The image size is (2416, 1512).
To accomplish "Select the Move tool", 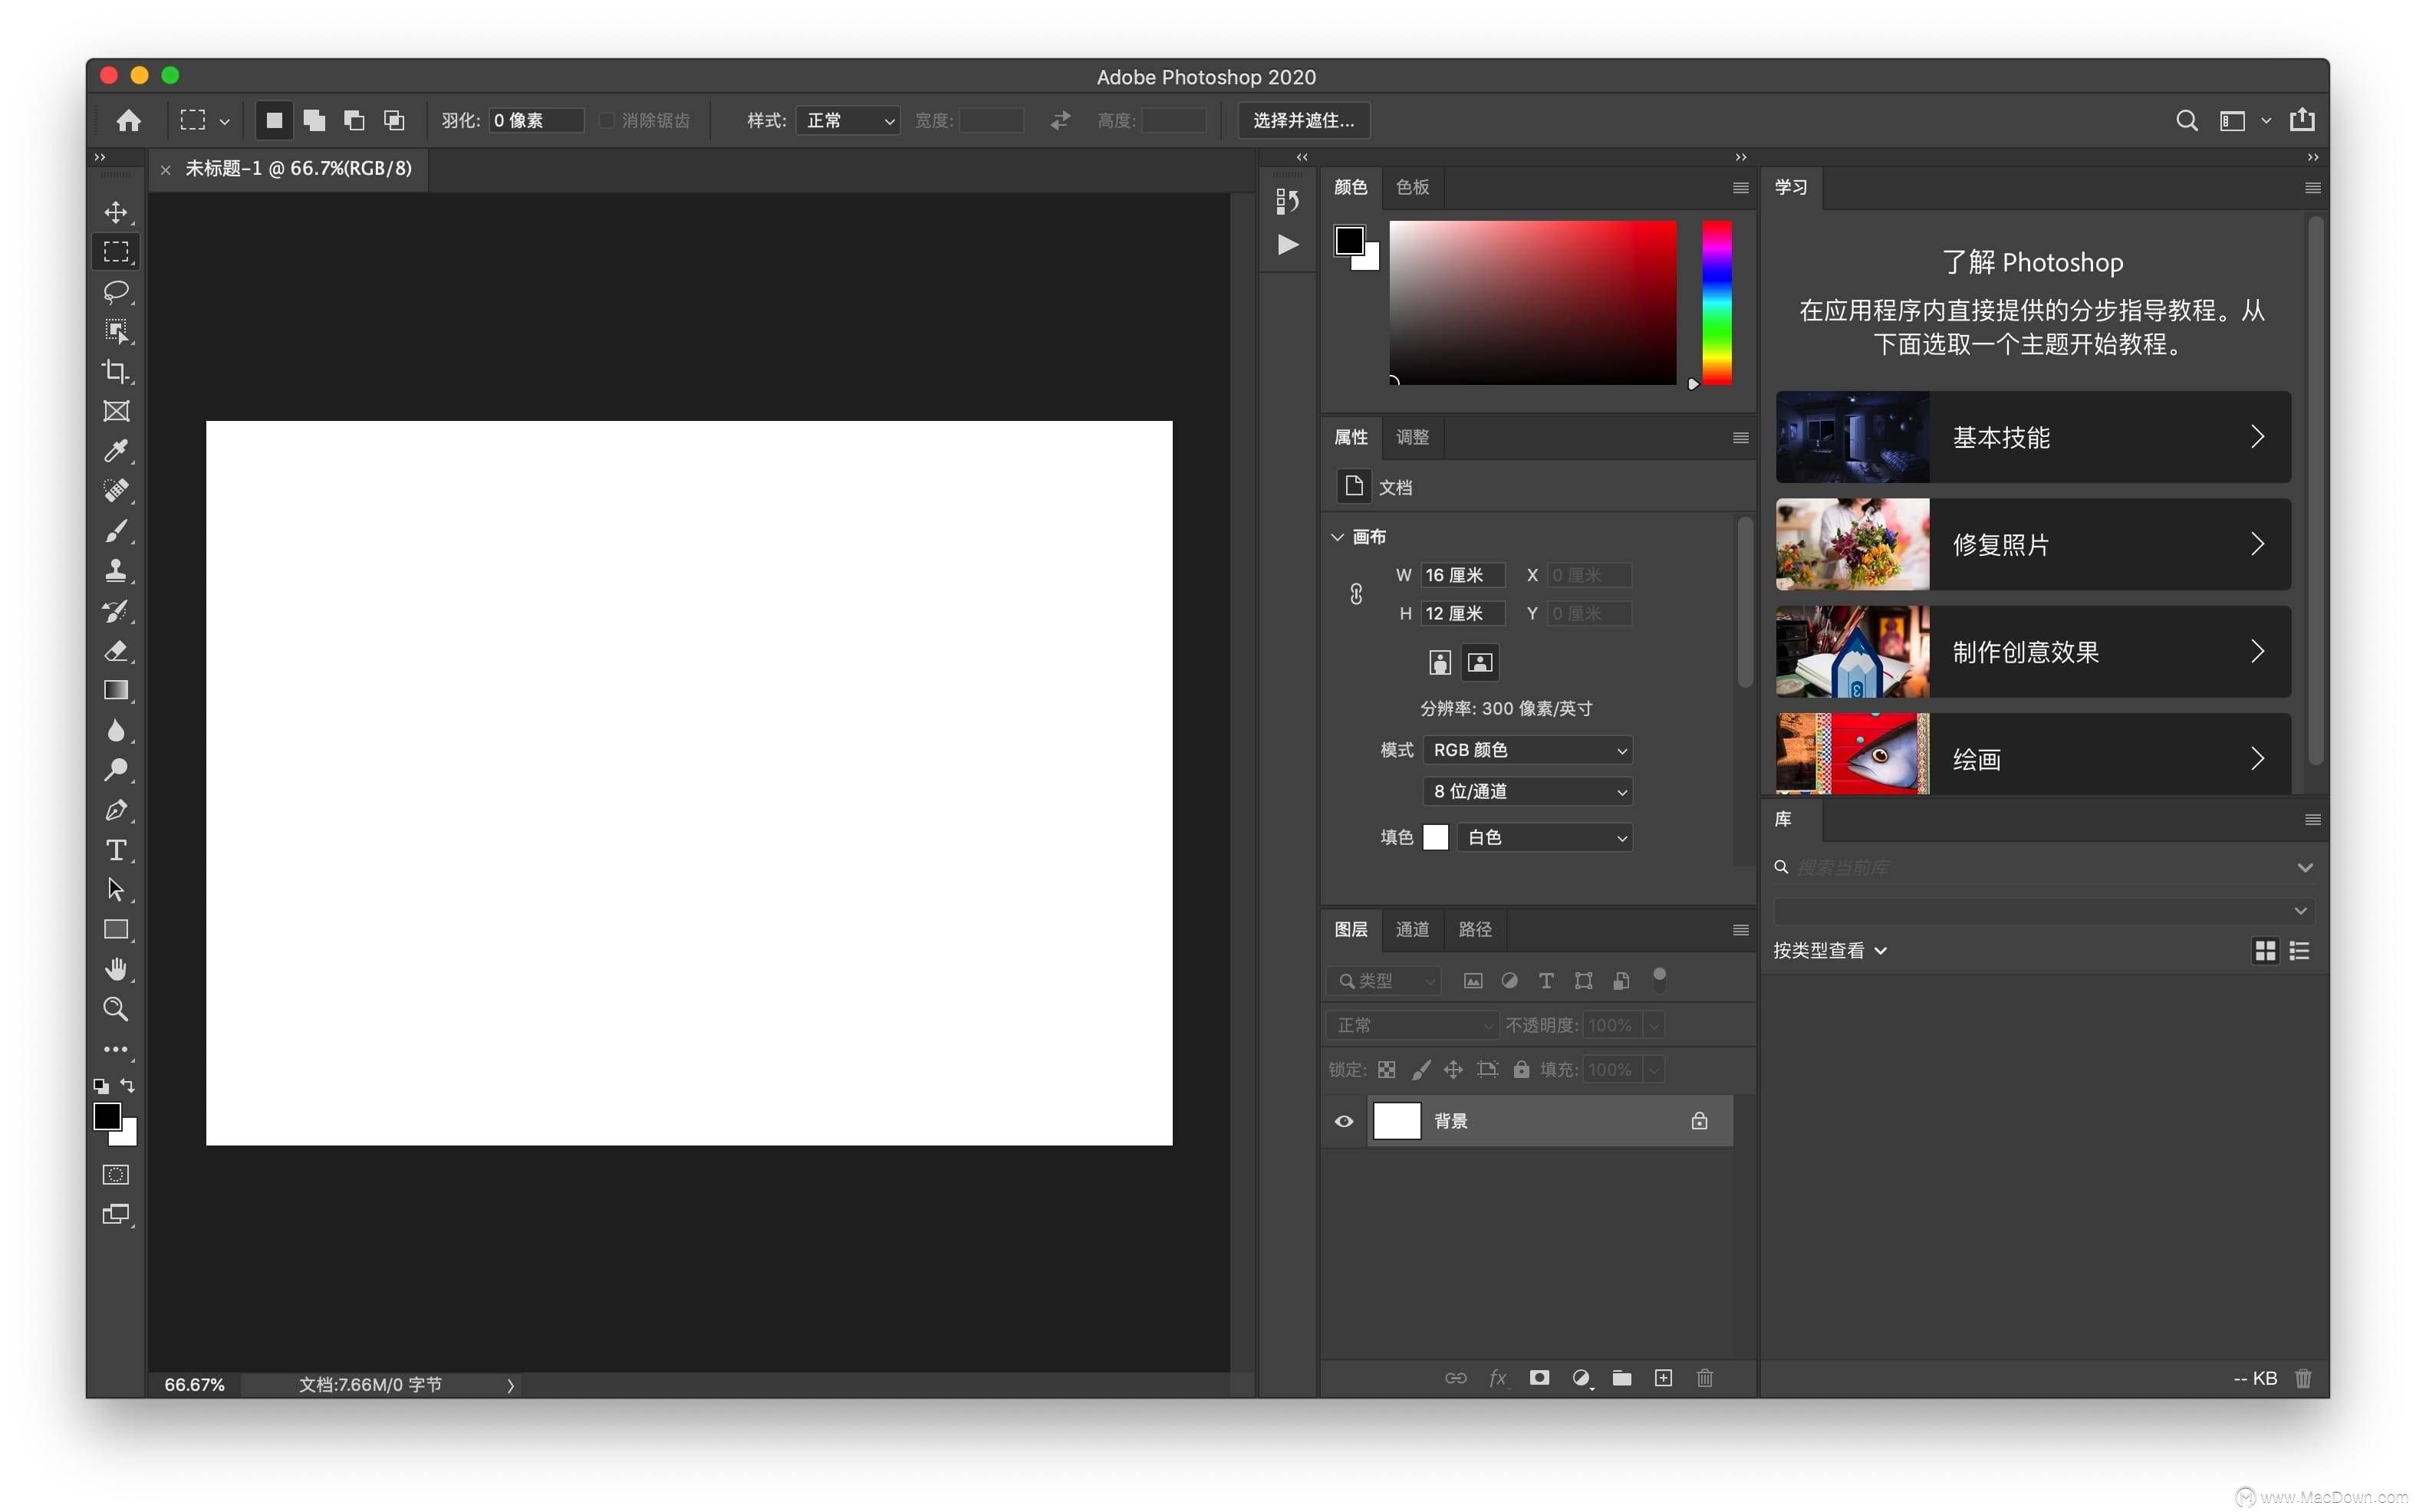I will 115,211.
